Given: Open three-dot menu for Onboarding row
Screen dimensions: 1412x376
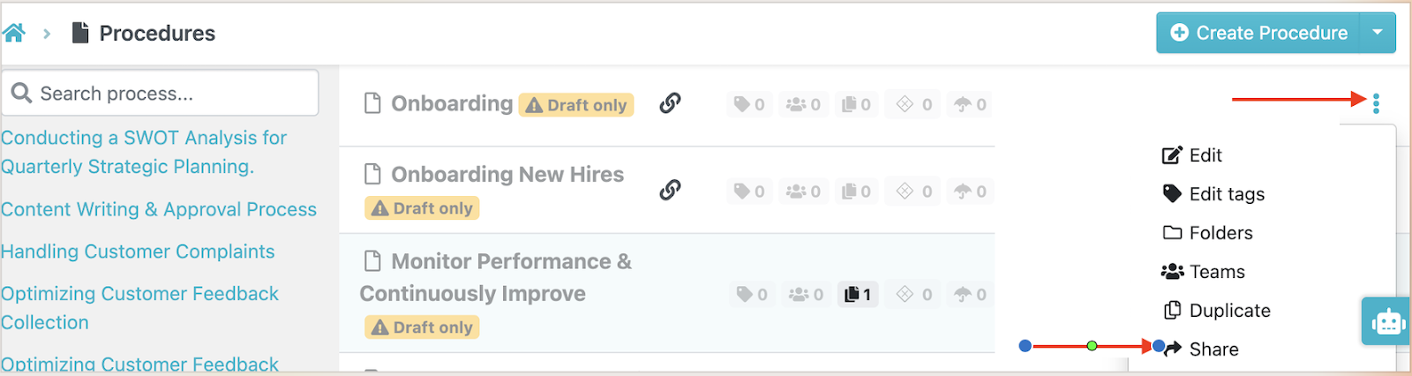Looking at the screenshot, I should [1376, 103].
